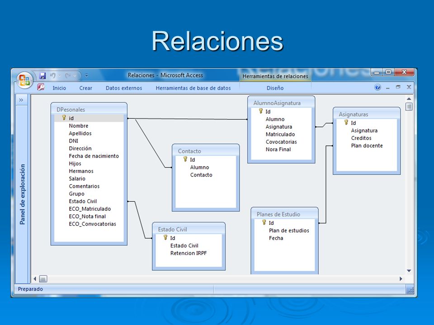Select the Hijos field
Screen dimensions: 434x325
[x=75, y=163]
